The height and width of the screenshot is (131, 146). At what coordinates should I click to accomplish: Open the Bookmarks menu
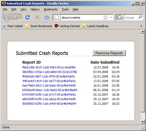pyautogui.click(x=51, y=9)
